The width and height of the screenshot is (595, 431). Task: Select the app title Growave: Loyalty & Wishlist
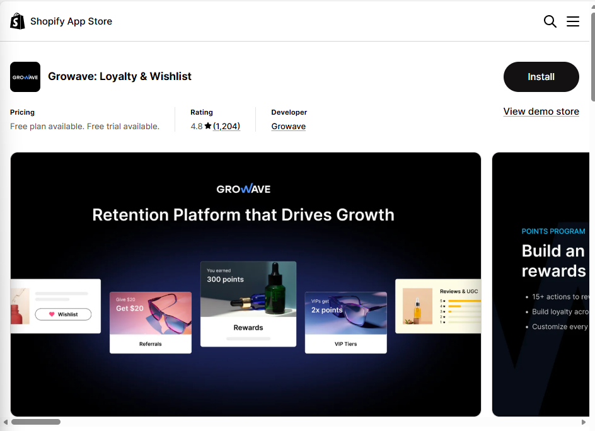point(120,76)
